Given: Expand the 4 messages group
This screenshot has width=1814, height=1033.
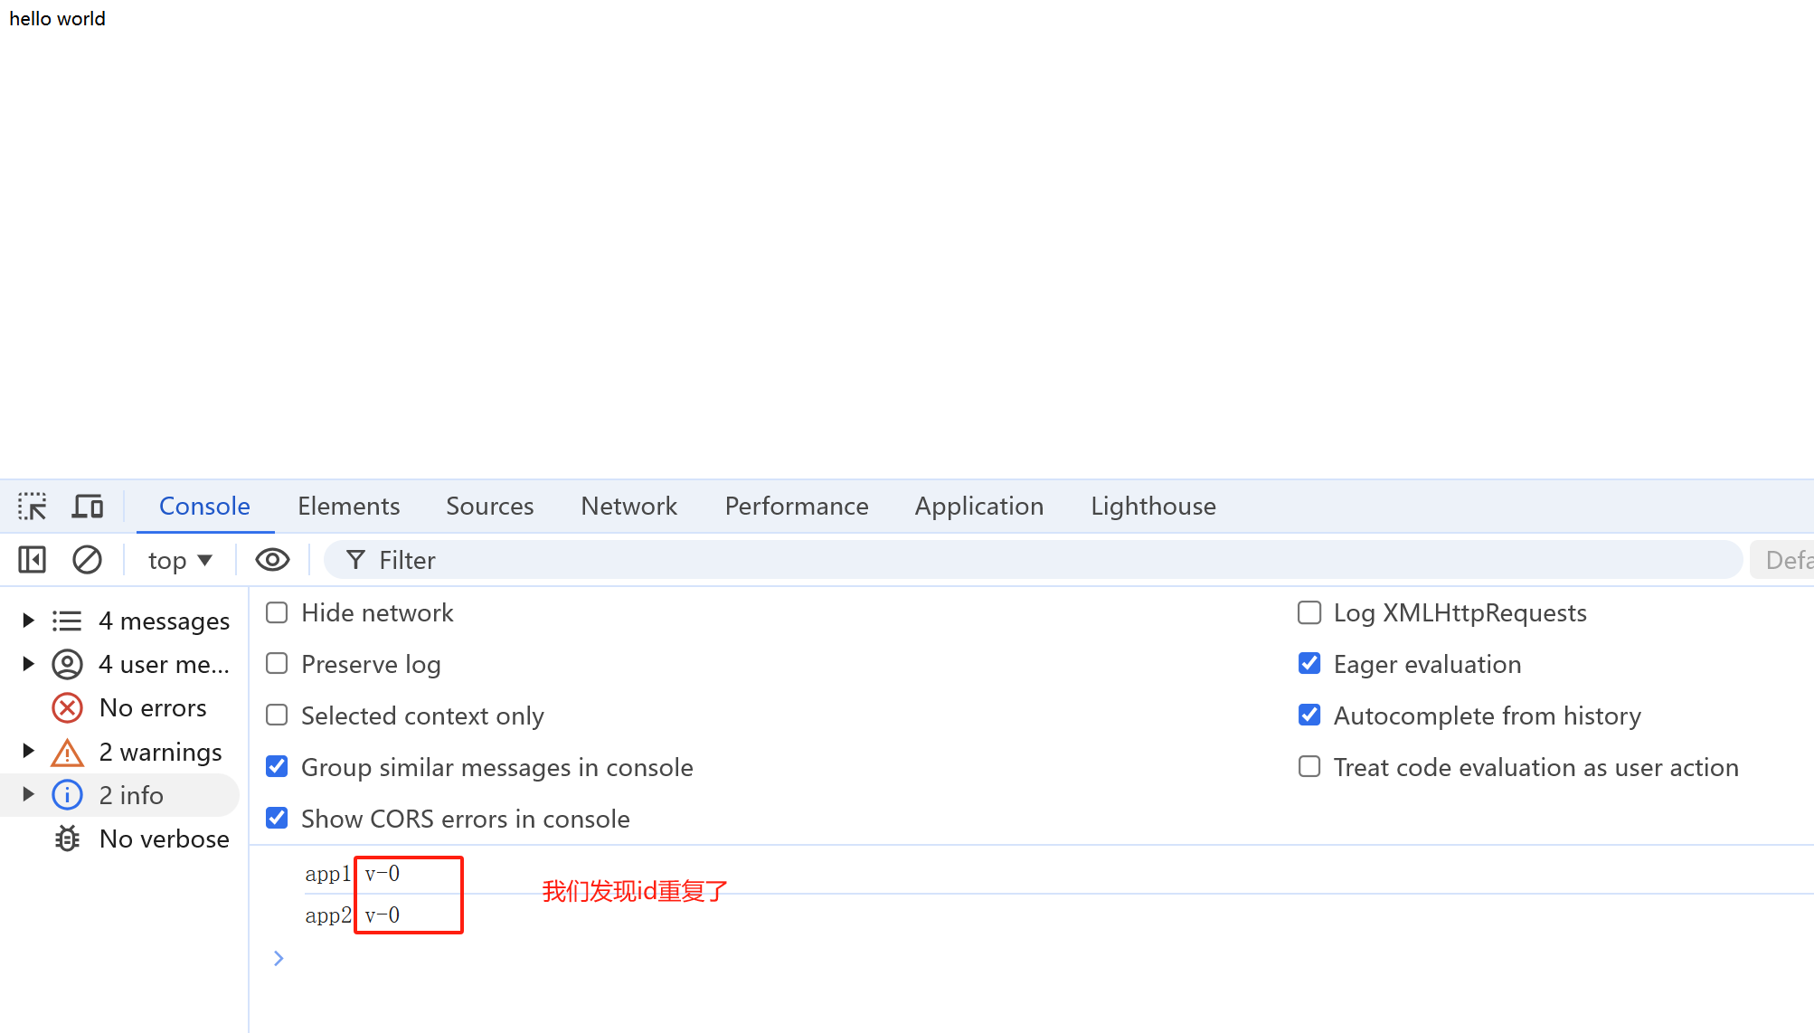Looking at the screenshot, I should click(x=28, y=621).
